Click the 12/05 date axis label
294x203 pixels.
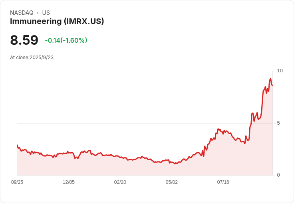69,182
